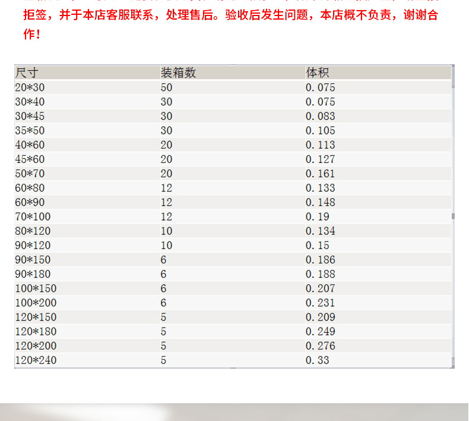This screenshot has width=469, height=421.
Task: Select the 120*240 size cell
Action: (36, 360)
